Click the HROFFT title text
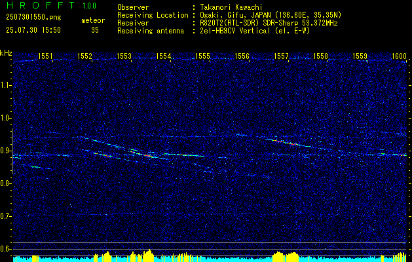Image resolution: width=412 pixels, height=262 pixels. 41,5
